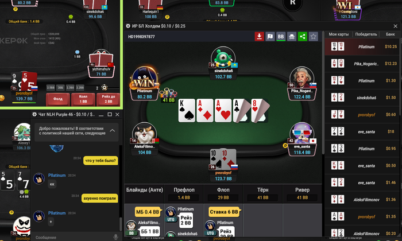Select the 2.5ББ bet preset

click(51, 88)
